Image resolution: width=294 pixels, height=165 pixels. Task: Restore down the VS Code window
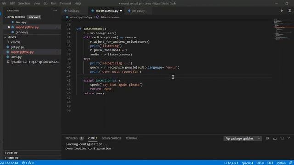pyautogui.click(x=287, y=3)
